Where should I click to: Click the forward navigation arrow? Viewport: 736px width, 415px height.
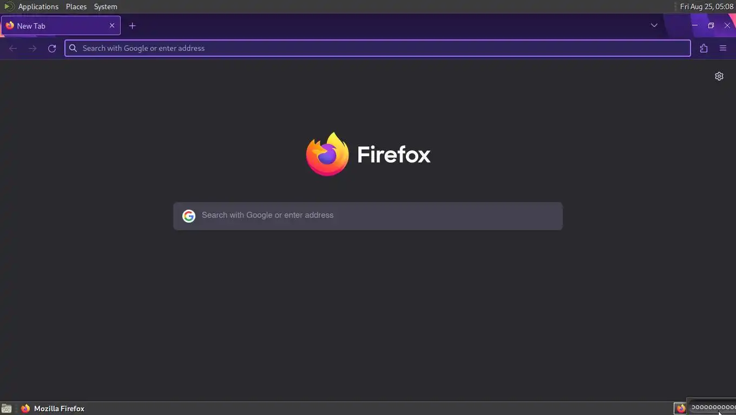[32, 48]
